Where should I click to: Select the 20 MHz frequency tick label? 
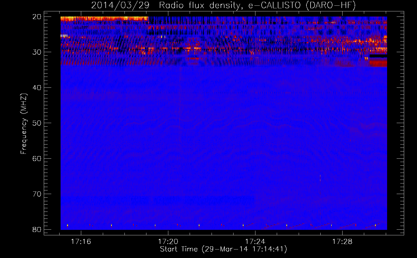coord(37,17)
